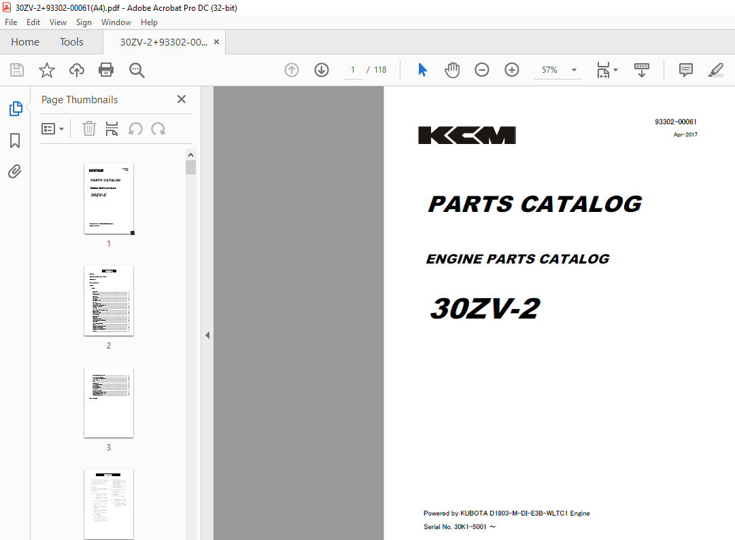Image resolution: width=735 pixels, height=540 pixels.
Task: Close the Page Thumbnails panel
Action: 182,99
